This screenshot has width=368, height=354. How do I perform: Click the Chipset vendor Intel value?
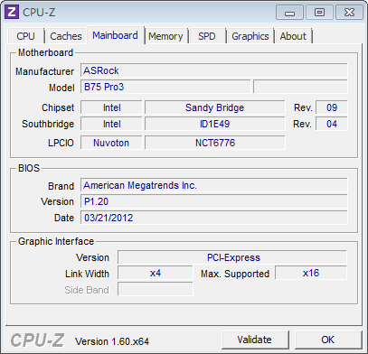[x=111, y=107]
